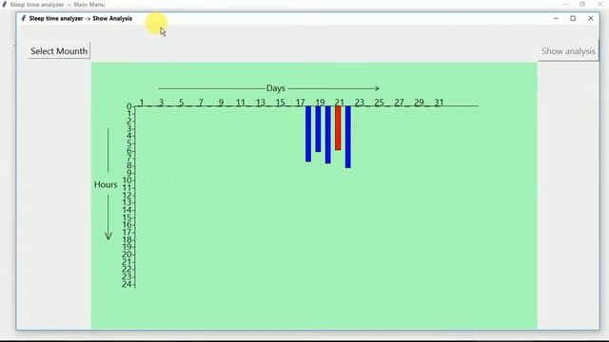This screenshot has width=609, height=342.
Task: Close the Show Analysis window
Action: pyautogui.click(x=591, y=18)
